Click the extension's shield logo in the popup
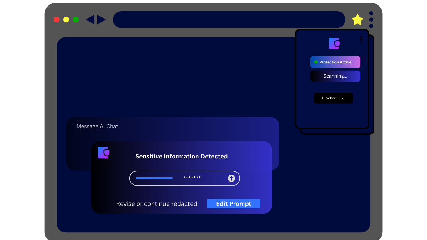 pos(334,43)
